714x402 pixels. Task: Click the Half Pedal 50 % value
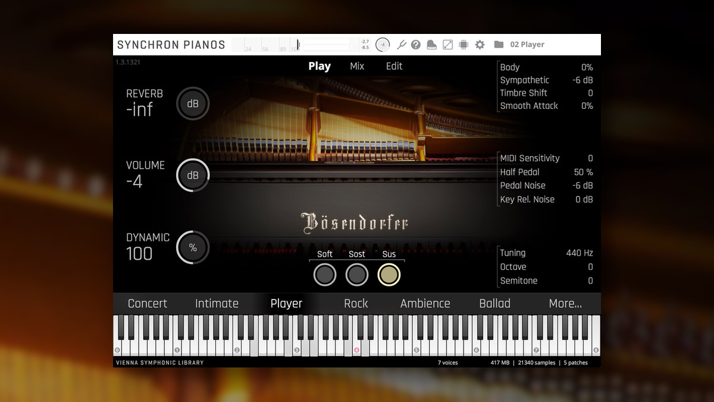coord(583,172)
